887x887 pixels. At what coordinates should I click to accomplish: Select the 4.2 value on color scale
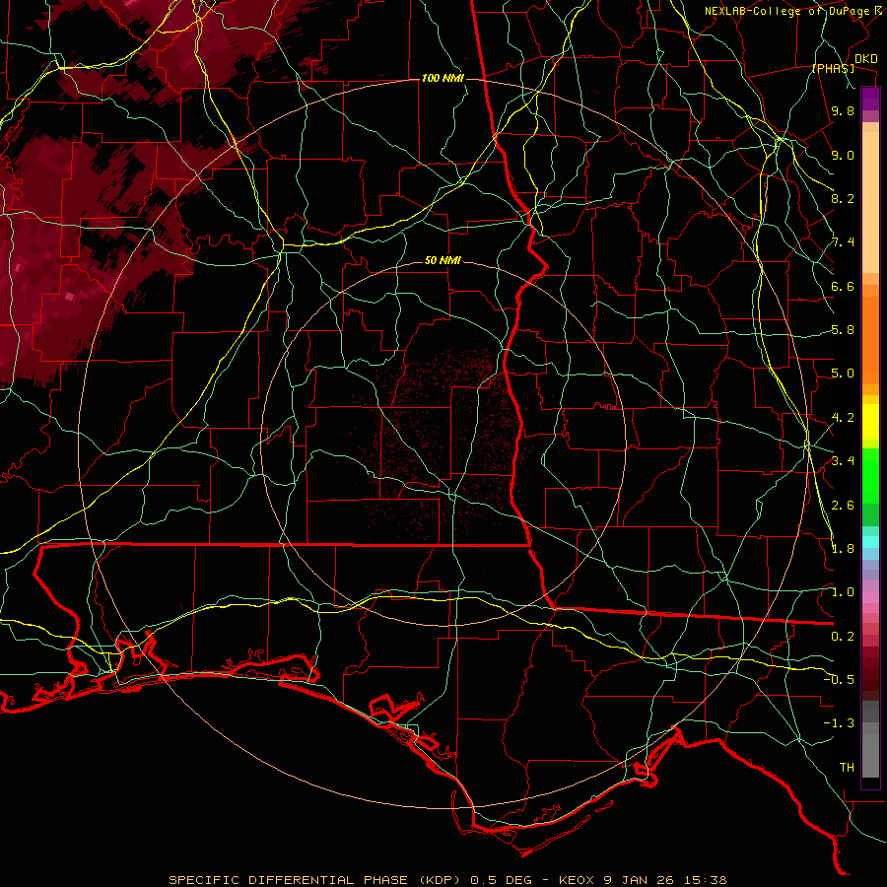click(x=843, y=418)
